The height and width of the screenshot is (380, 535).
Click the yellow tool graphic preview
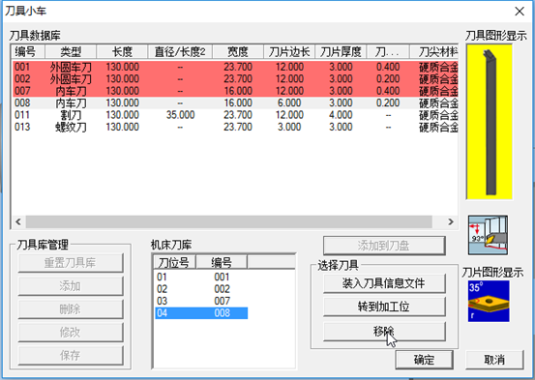coord(490,122)
